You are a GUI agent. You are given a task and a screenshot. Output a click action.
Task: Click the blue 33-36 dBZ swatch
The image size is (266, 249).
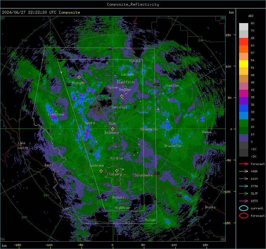coord(244,108)
